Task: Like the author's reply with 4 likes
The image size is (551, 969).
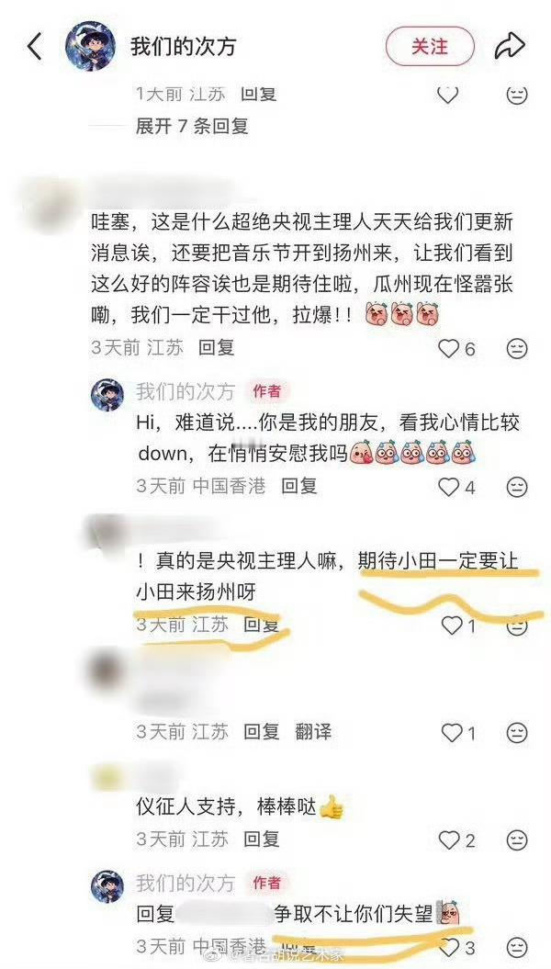Action: pos(457,487)
